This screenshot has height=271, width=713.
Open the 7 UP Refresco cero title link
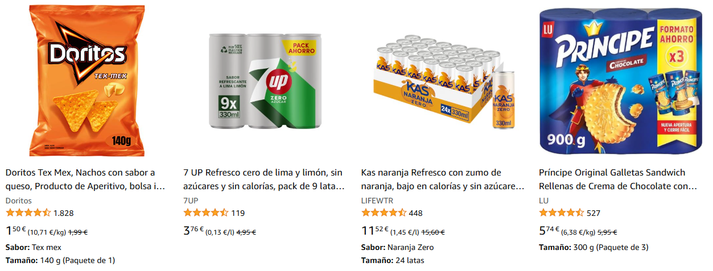coord(264,179)
